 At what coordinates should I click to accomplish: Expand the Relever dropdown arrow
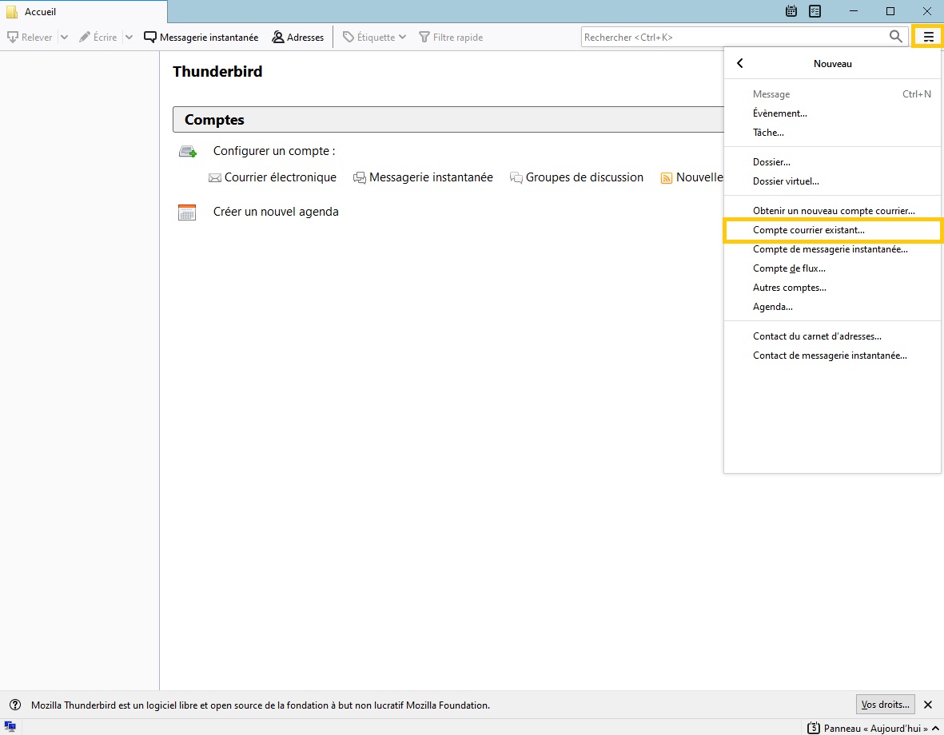tap(65, 38)
